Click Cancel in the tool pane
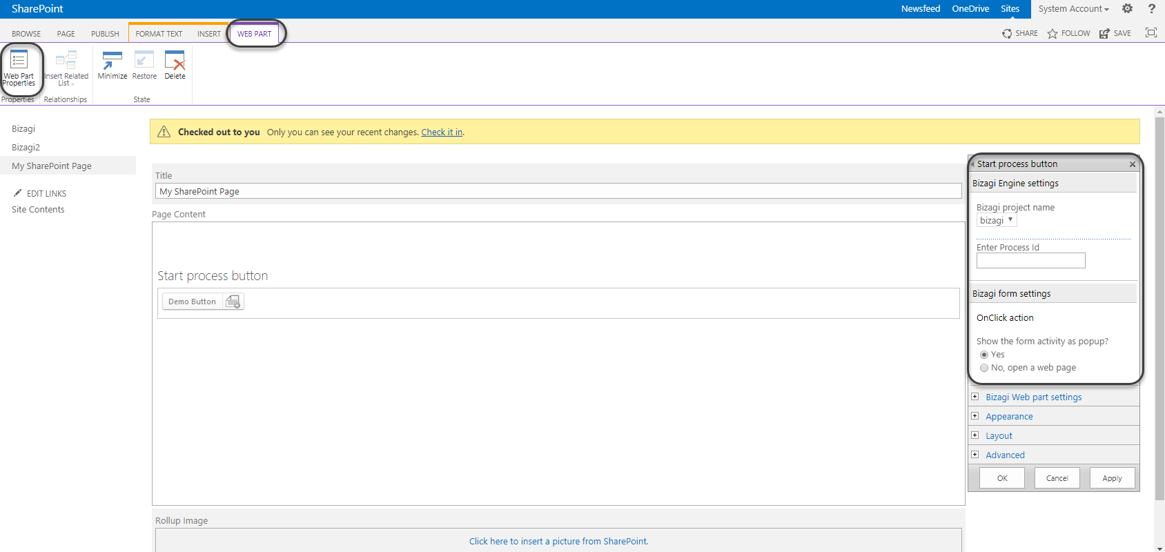This screenshot has width=1165, height=552. point(1057,478)
